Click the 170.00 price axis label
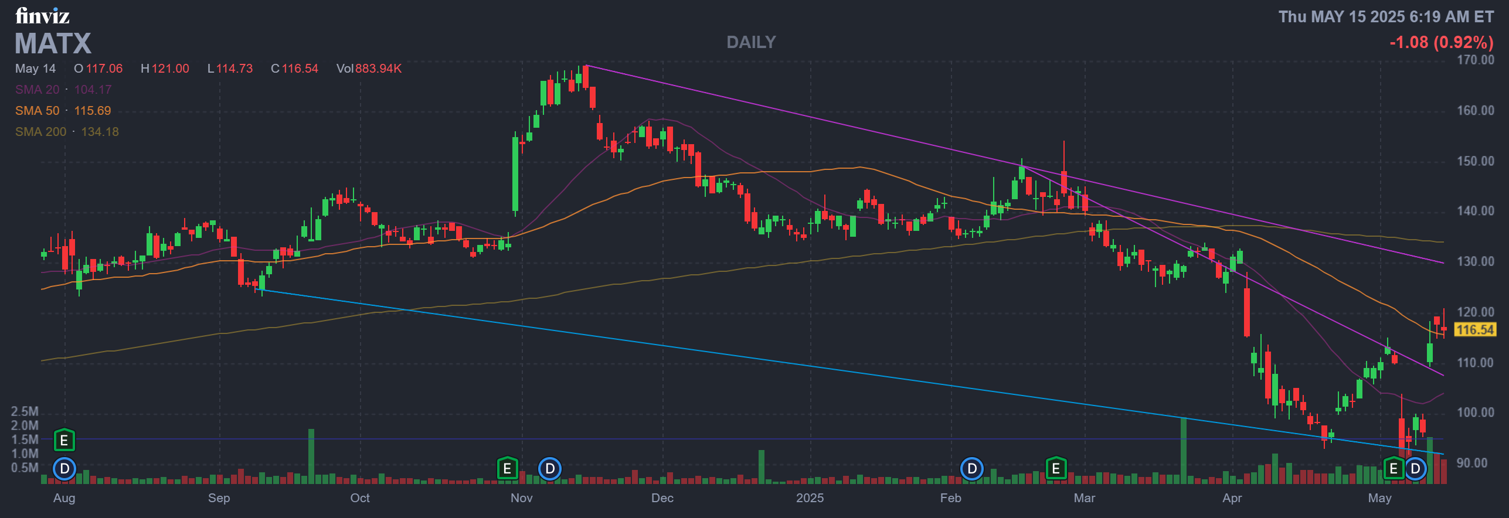1509x518 pixels. [1476, 60]
